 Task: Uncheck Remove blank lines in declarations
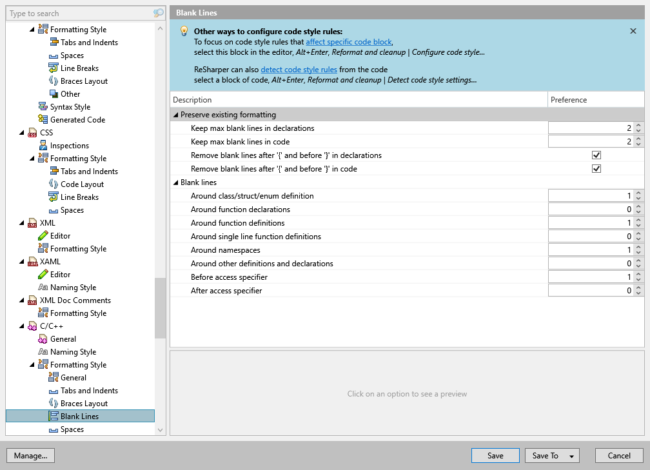596,155
